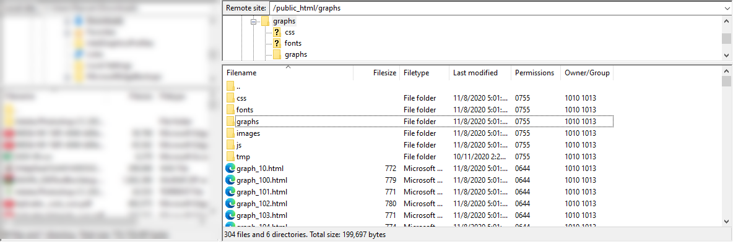Select the fonts node in remote tree

(x=293, y=43)
